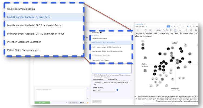Click the search magnifier in the PDF toolbar
The width and height of the screenshot is (203, 108).
pyautogui.click(x=186, y=30)
